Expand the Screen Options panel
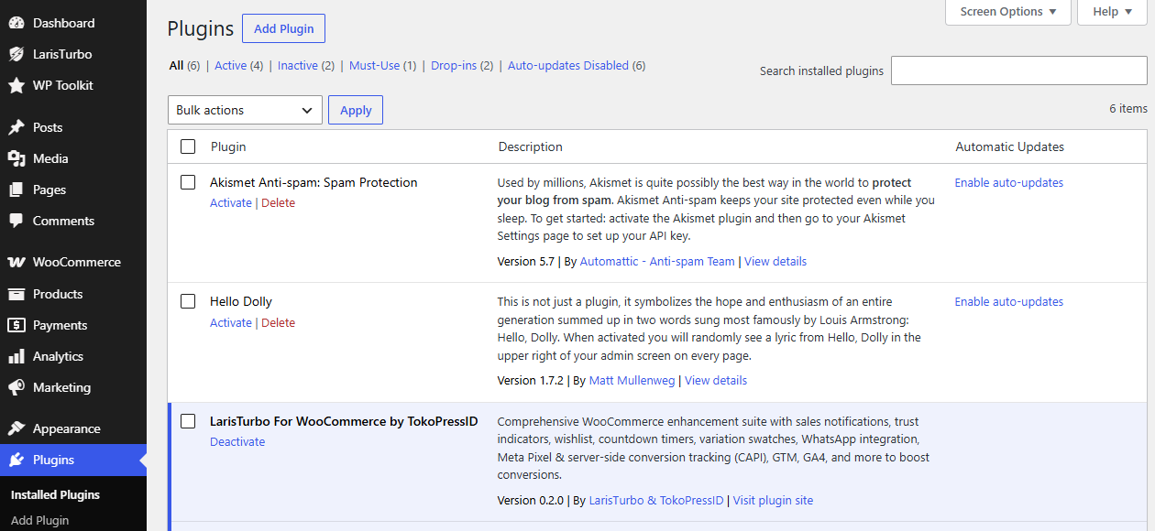Image resolution: width=1155 pixels, height=531 pixels. (1008, 12)
